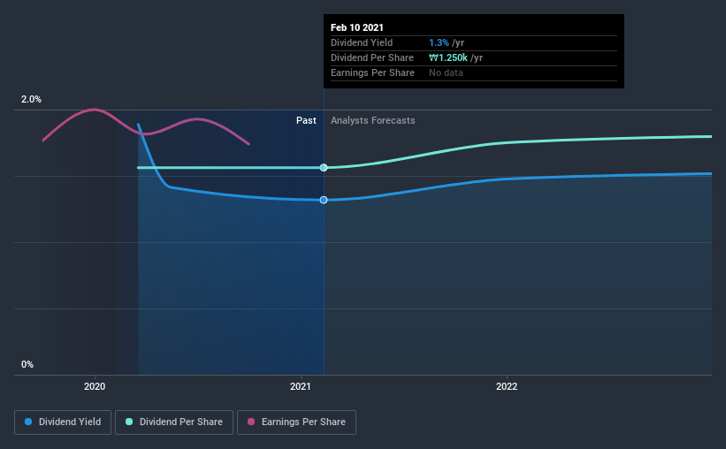Click the 2022 x-axis label
The image size is (726, 449).
[507, 386]
